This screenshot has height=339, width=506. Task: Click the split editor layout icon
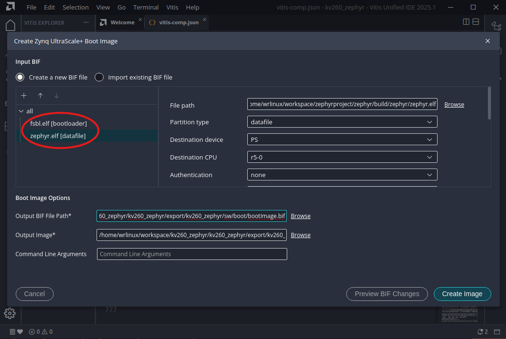(x=466, y=22)
